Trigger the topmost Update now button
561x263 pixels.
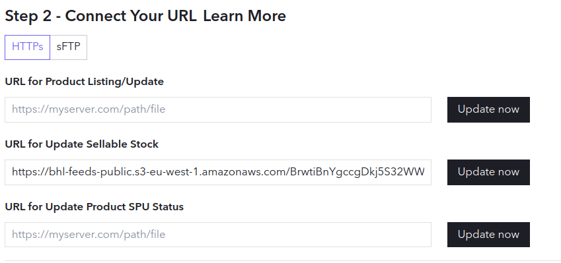pyautogui.click(x=488, y=109)
